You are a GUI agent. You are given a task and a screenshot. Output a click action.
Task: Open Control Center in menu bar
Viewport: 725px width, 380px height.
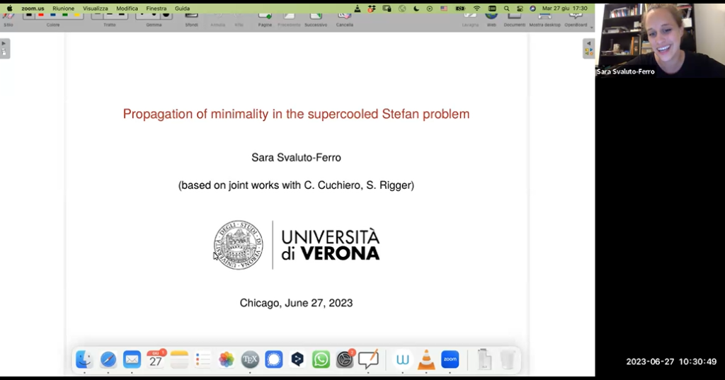tap(520, 8)
